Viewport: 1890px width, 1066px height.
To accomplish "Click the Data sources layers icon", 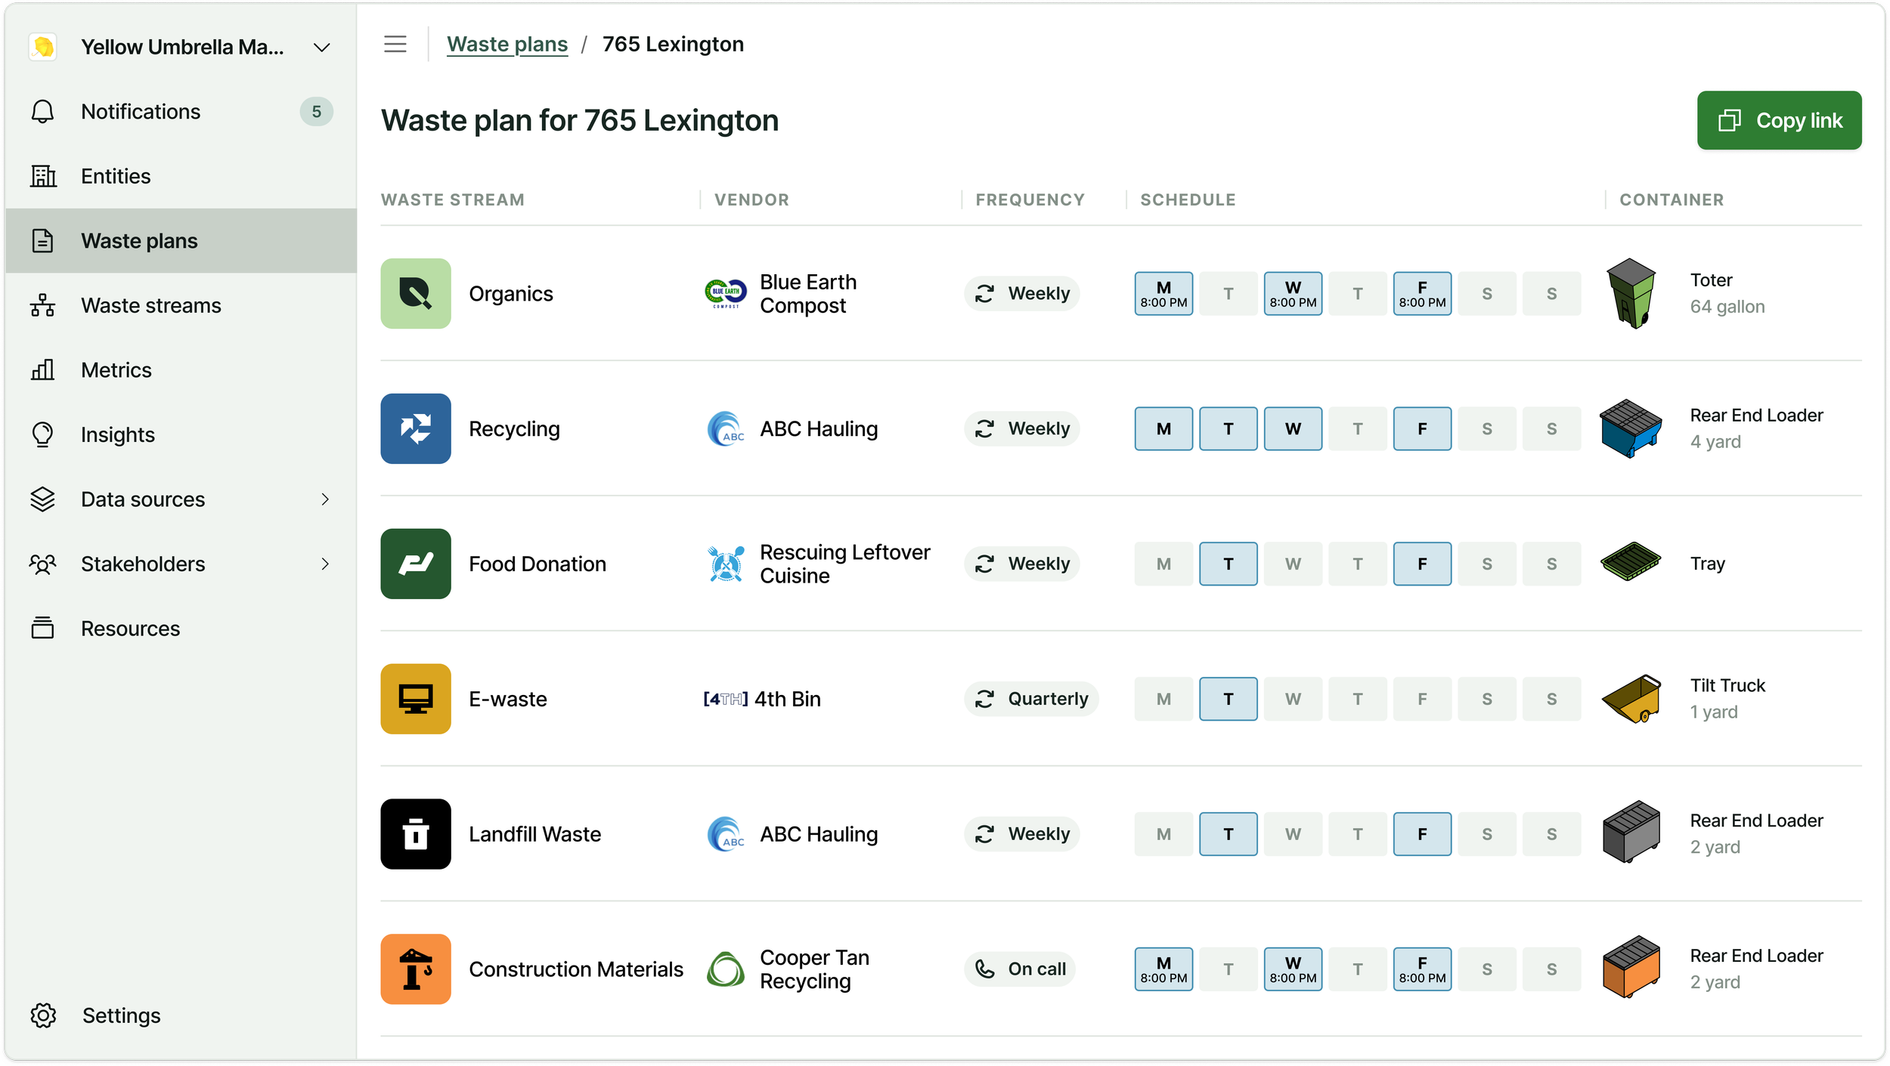I will click(x=43, y=499).
